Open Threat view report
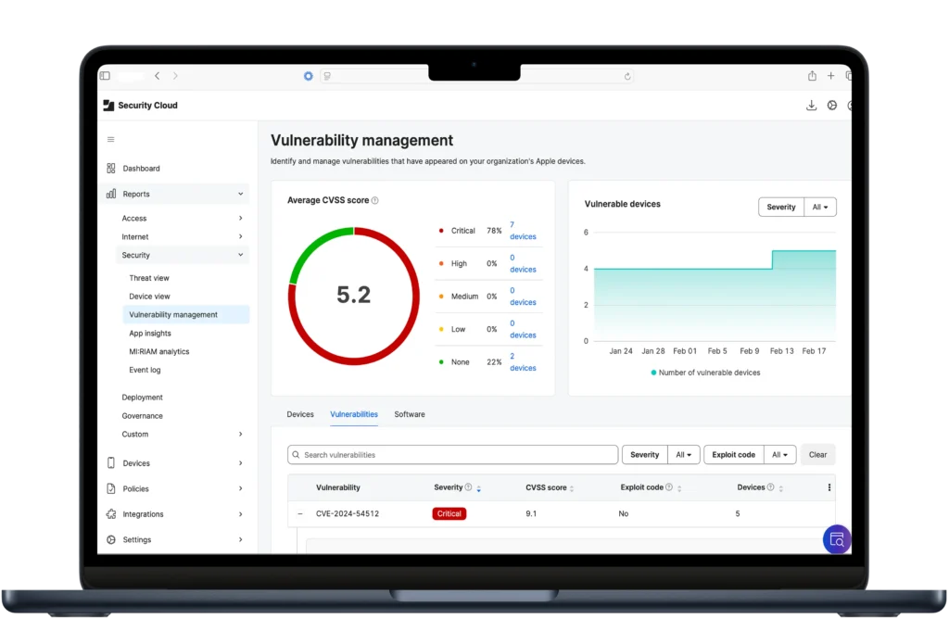 tap(149, 278)
